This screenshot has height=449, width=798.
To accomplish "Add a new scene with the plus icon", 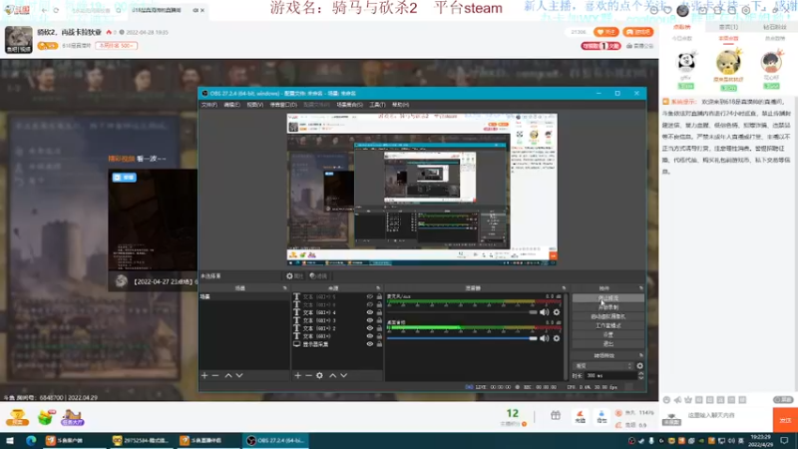I will (204, 376).
